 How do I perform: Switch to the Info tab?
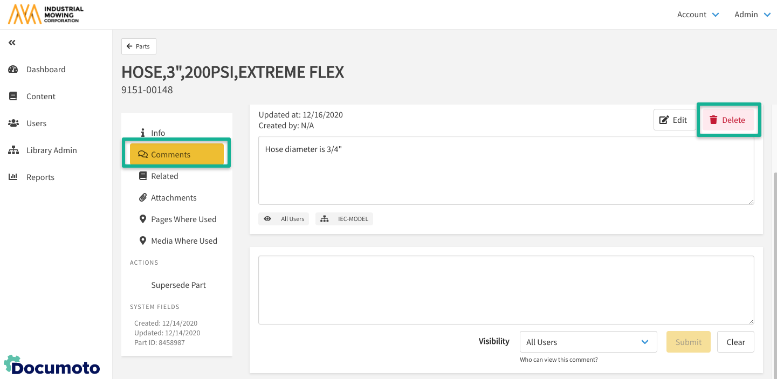157,133
